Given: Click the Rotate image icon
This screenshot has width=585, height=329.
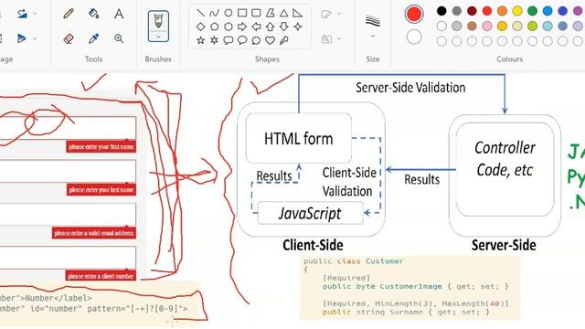Looking at the screenshot, I should pyautogui.click(x=22, y=14).
